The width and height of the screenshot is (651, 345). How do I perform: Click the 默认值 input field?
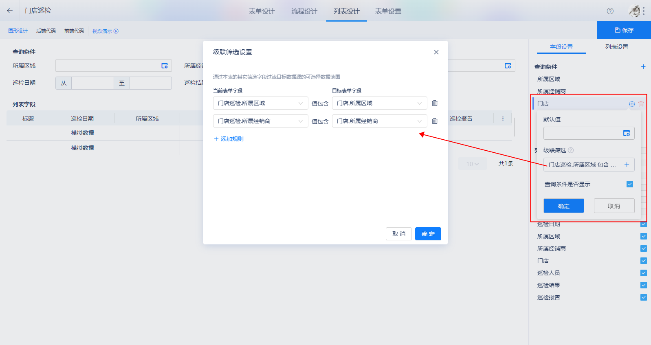[x=589, y=133]
